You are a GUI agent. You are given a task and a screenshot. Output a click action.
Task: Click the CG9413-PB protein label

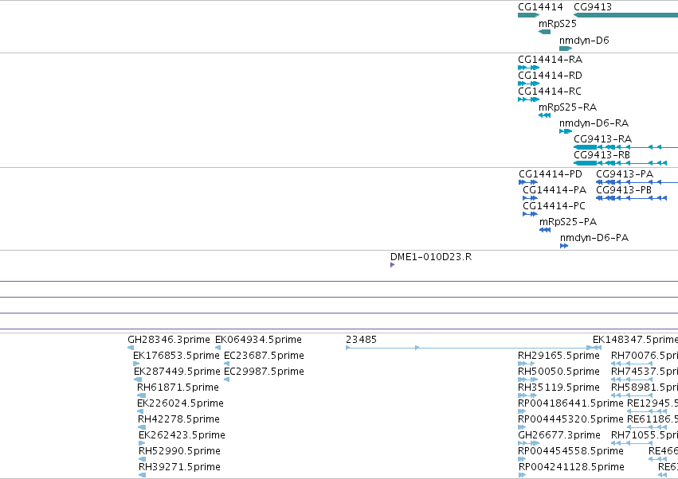coord(624,190)
